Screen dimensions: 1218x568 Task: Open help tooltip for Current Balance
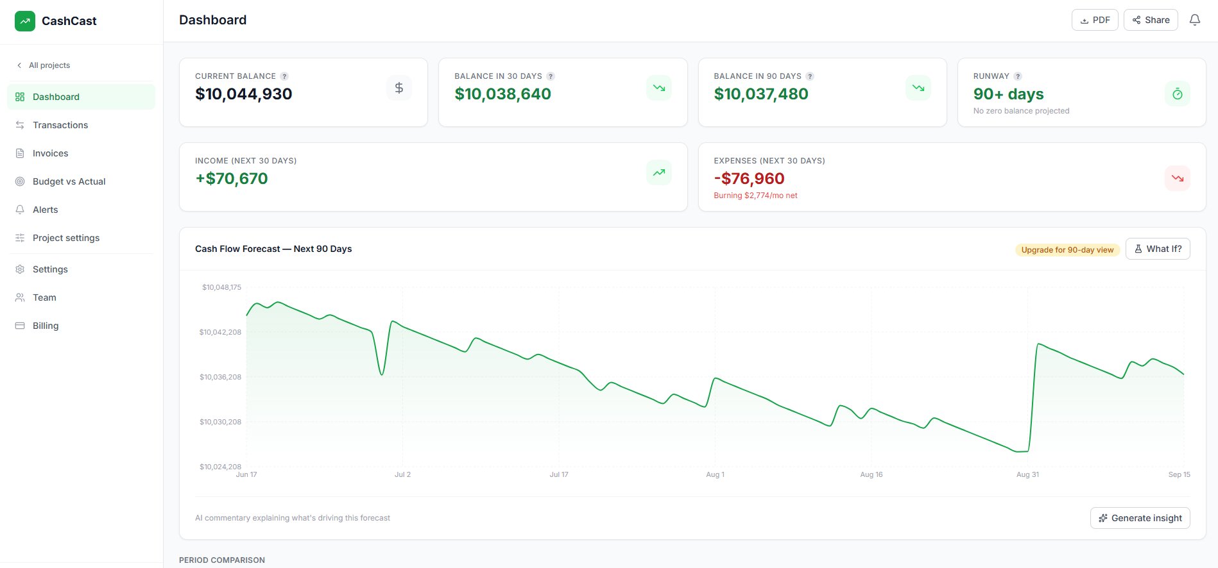[284, 76]
